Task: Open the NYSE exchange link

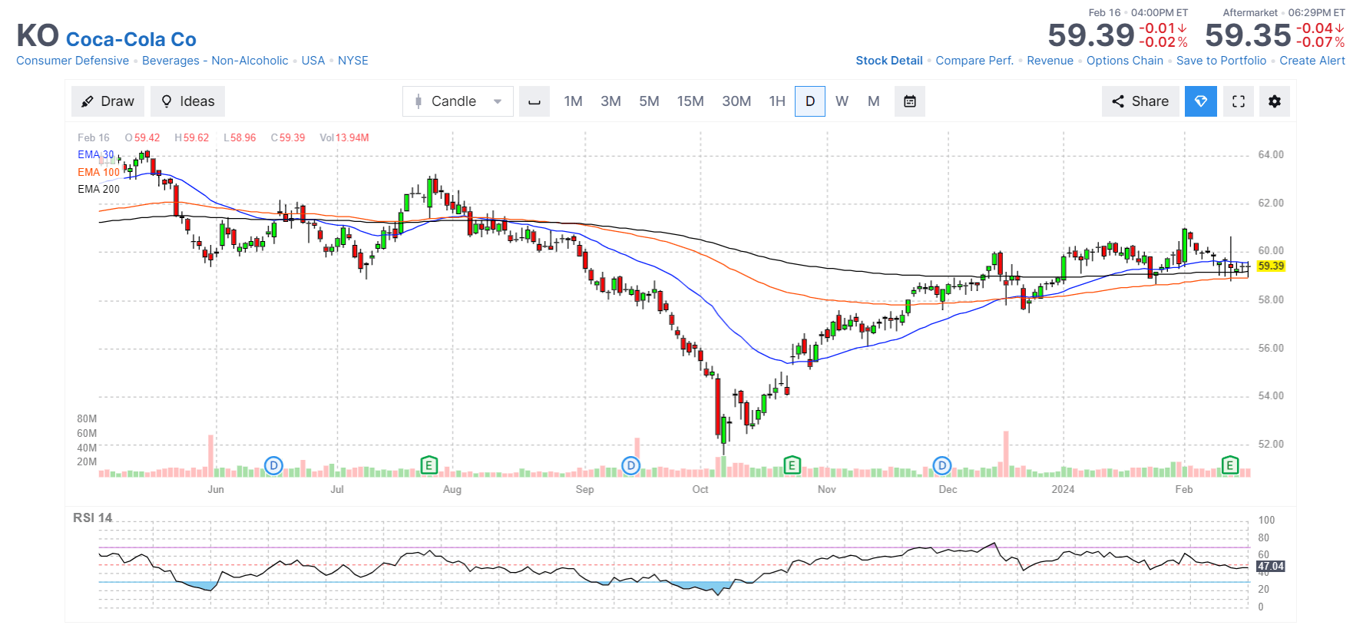Action: (x=353, y=61)
